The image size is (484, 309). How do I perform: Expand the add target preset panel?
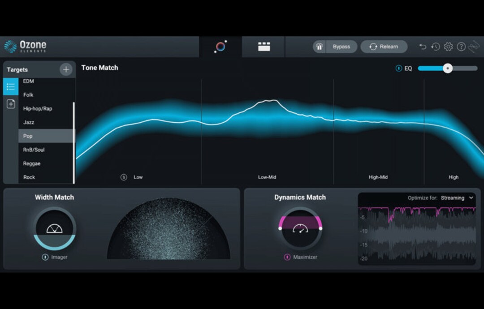click(x=10, y=103)
